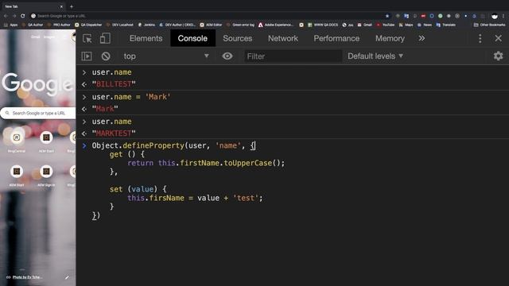Open the Chrome three-dot menu
The width and height of the screenshot is (509, 286).
(x=503, y=16)
